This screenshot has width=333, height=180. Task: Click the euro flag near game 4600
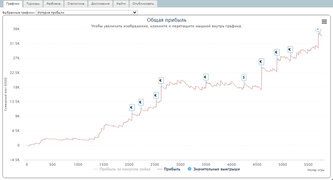261,62
